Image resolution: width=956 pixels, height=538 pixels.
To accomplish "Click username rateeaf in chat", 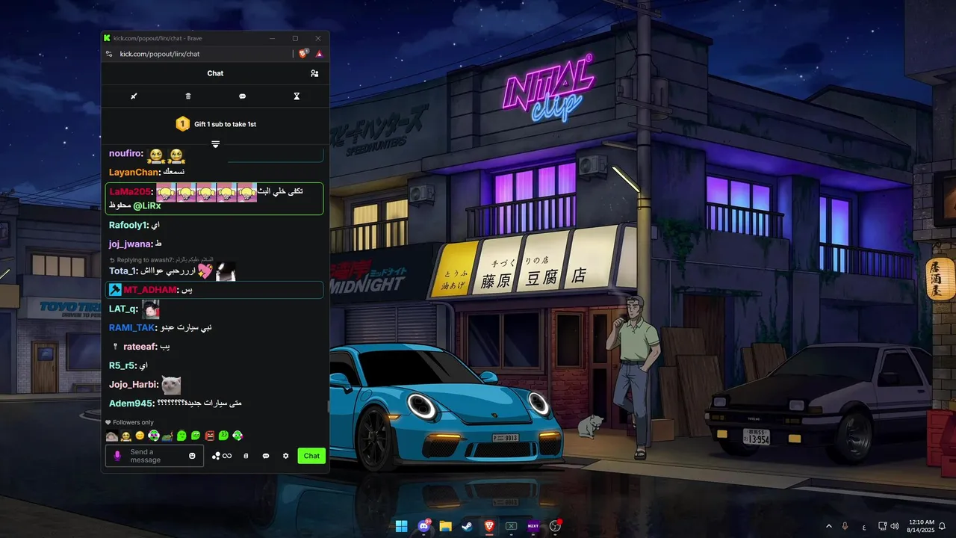I will [x=140, y=347].
